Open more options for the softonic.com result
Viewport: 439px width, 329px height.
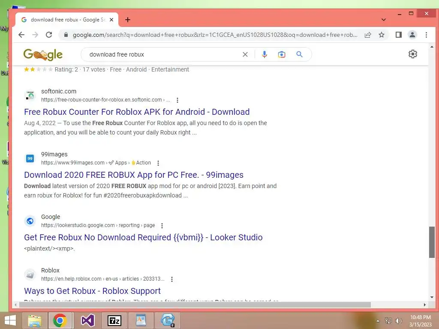177,100
